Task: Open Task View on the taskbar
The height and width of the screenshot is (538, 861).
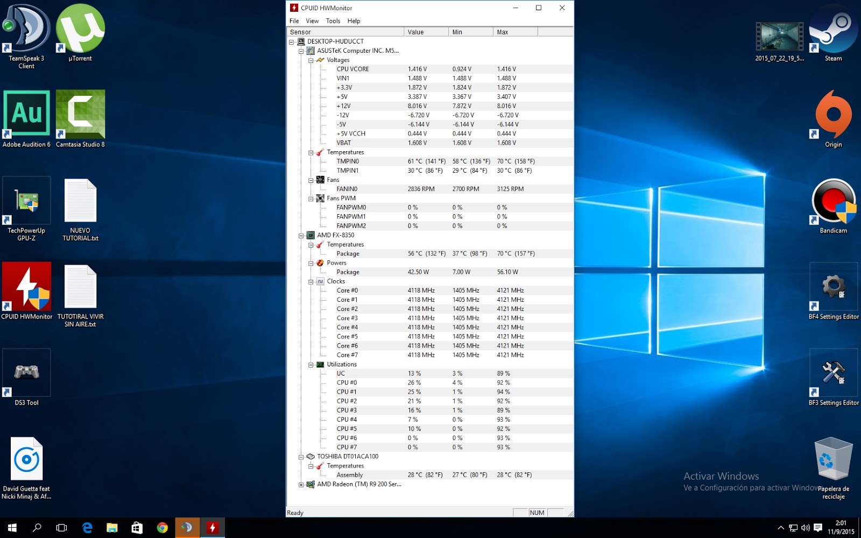Action: tap(61, 528)
